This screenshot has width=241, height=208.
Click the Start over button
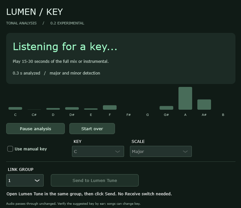coord(92,129)
